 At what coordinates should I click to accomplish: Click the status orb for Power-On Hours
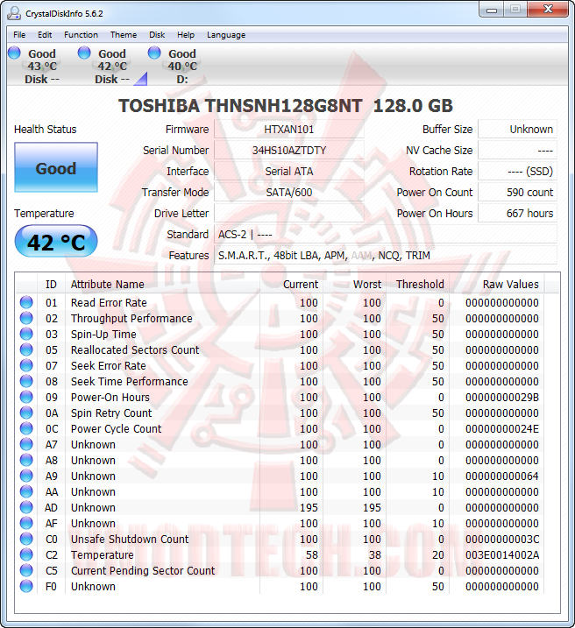26,397
